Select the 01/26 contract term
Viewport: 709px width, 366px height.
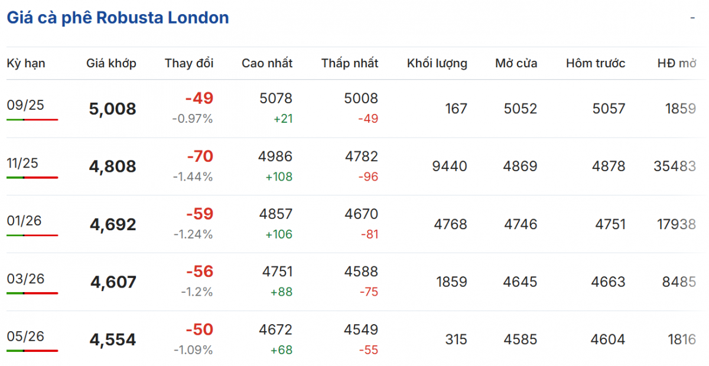[x=25, y=221]
